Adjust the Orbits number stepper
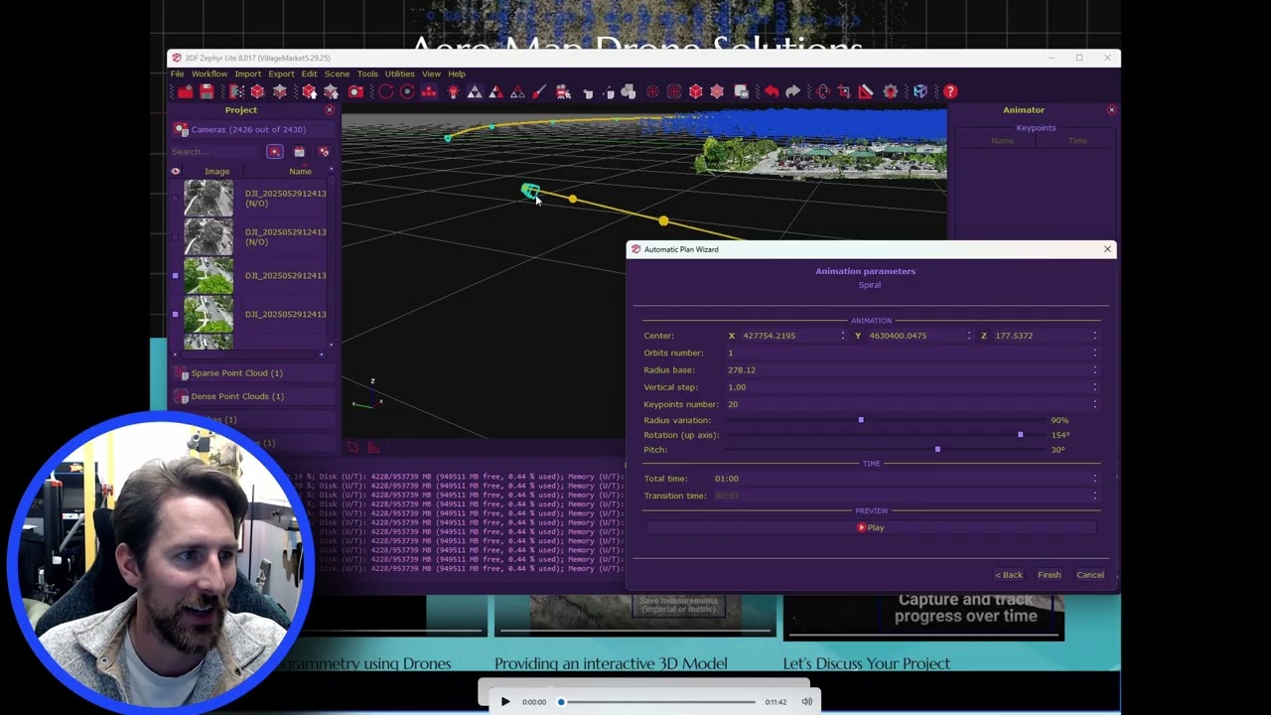Viewport: 1271px width, 715px height. 1095,353
